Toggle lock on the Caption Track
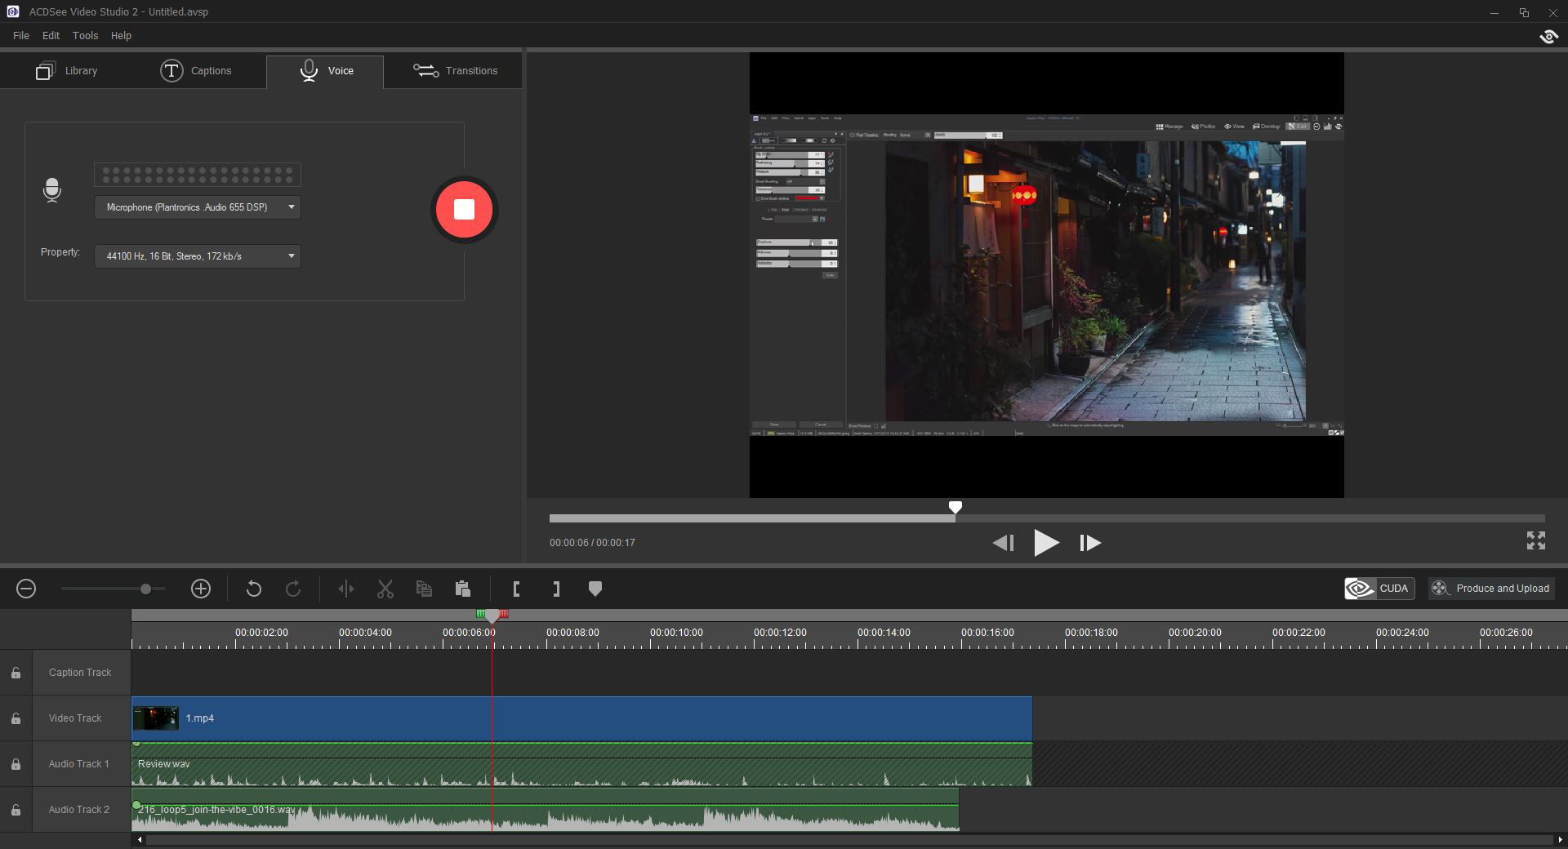 (16, 673)
